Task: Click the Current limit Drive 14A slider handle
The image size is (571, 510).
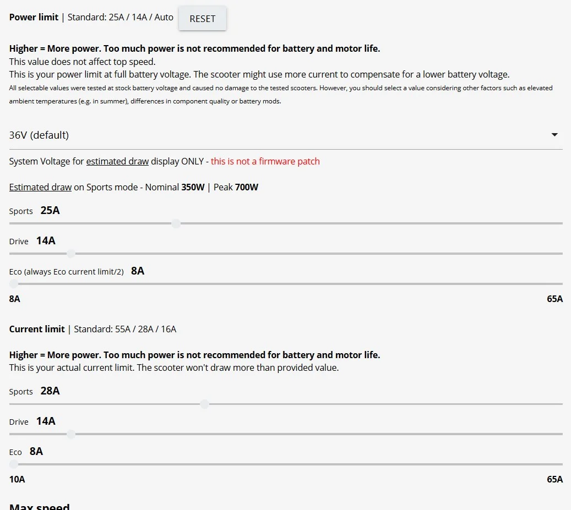Action: tap(71, 434)
